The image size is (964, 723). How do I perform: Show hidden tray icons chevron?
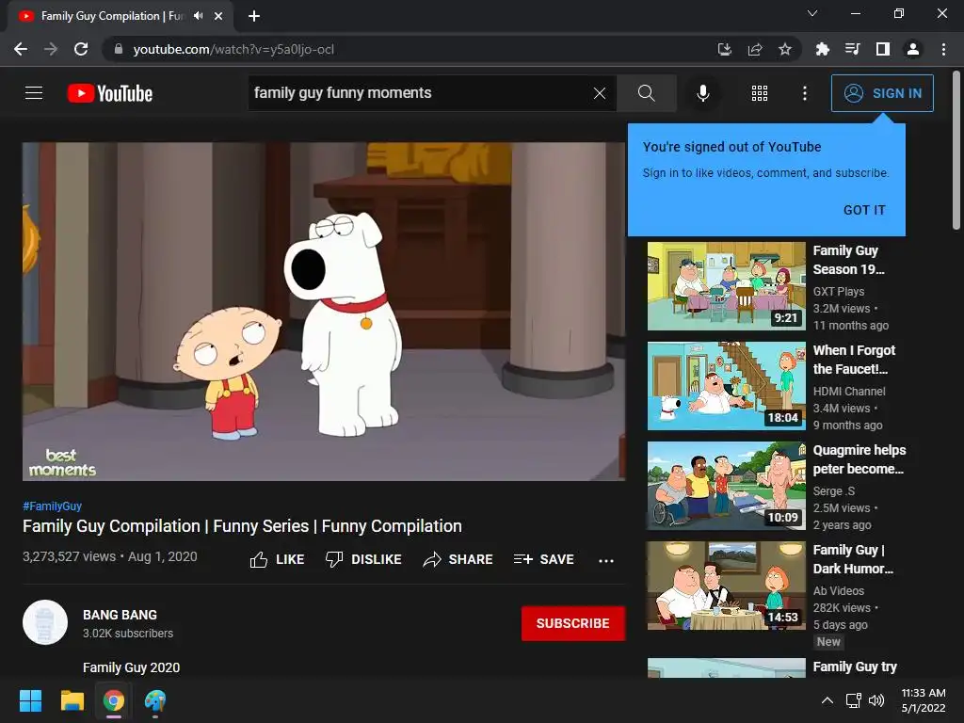pos(827,700)
